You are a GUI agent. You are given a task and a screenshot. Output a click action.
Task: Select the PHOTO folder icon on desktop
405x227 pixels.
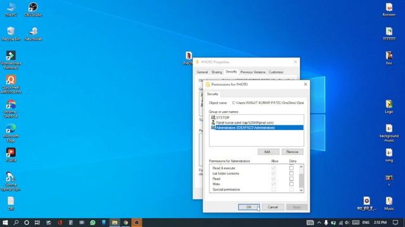(189, 58)
